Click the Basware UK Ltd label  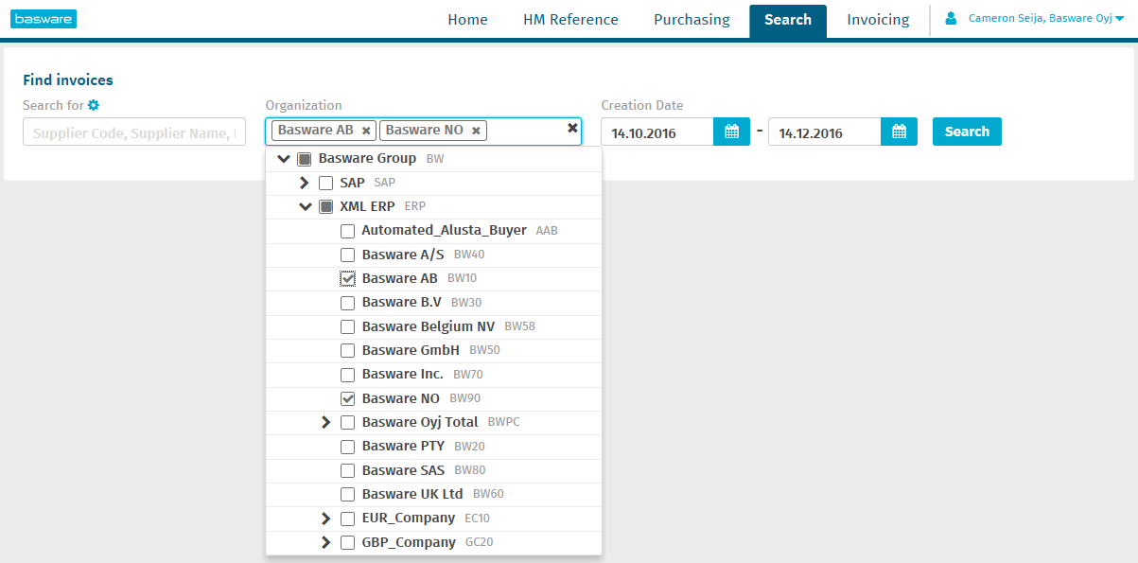click(x=412, y=494)
